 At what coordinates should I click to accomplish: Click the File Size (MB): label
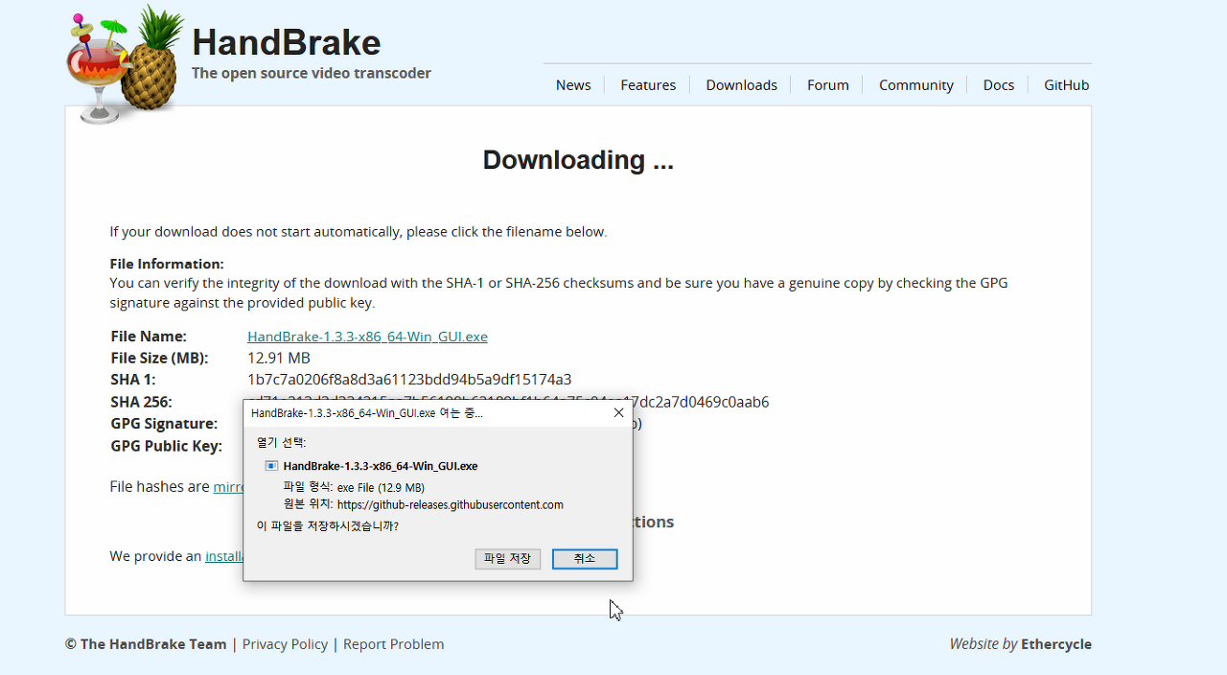click(159, 358)
